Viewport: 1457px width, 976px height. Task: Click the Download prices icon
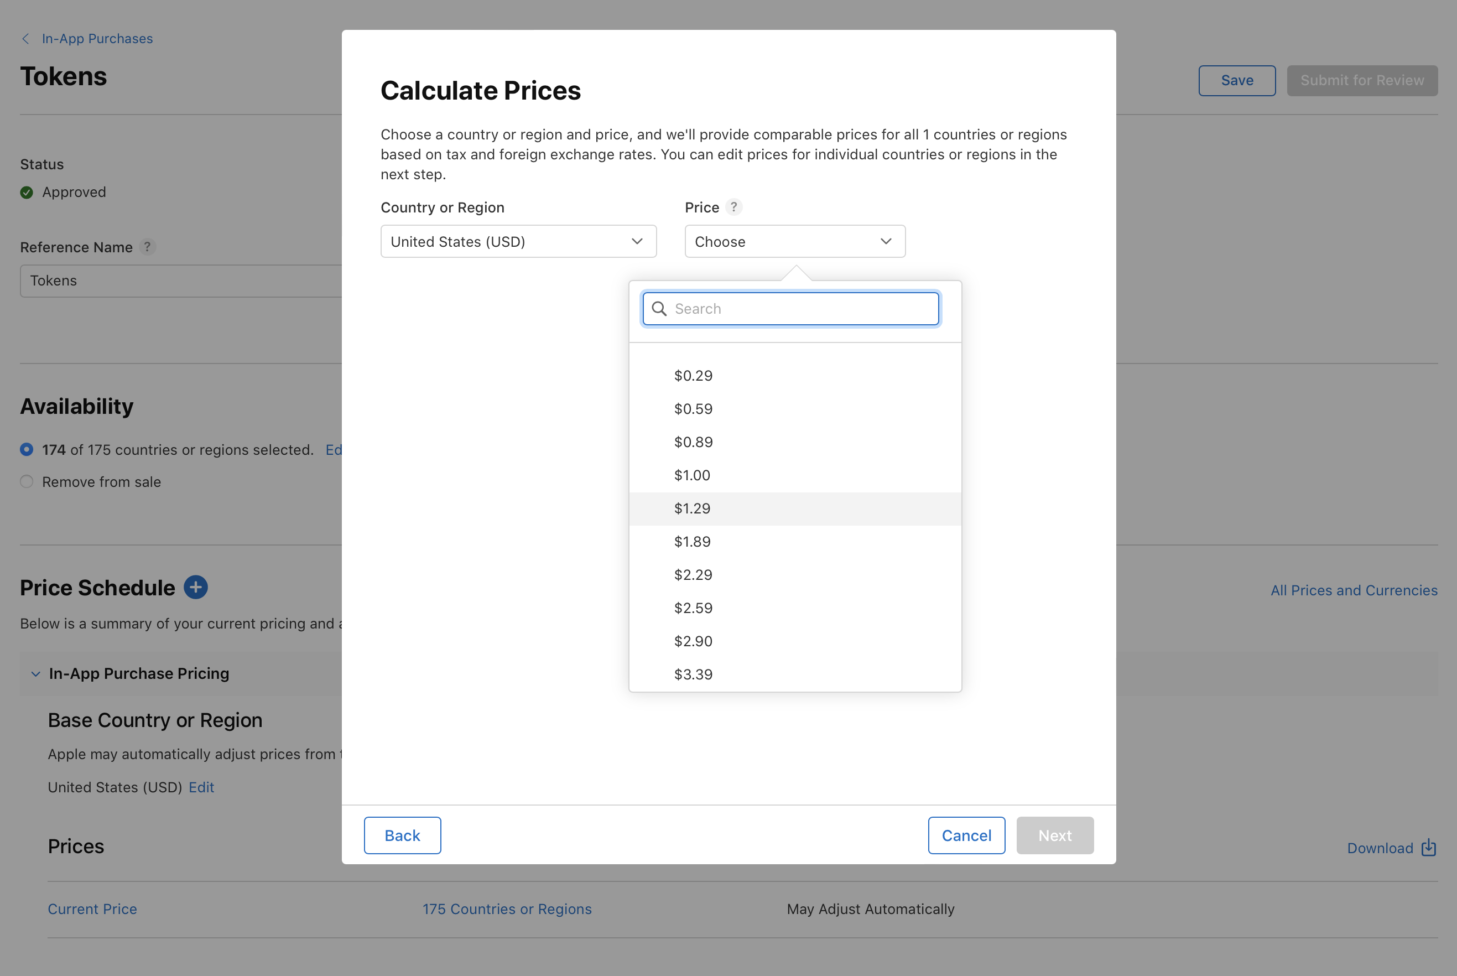point(1429,847)
